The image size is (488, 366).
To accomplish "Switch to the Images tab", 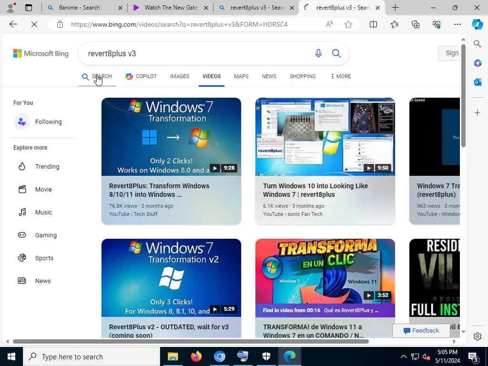I will (x=180, y=76).
